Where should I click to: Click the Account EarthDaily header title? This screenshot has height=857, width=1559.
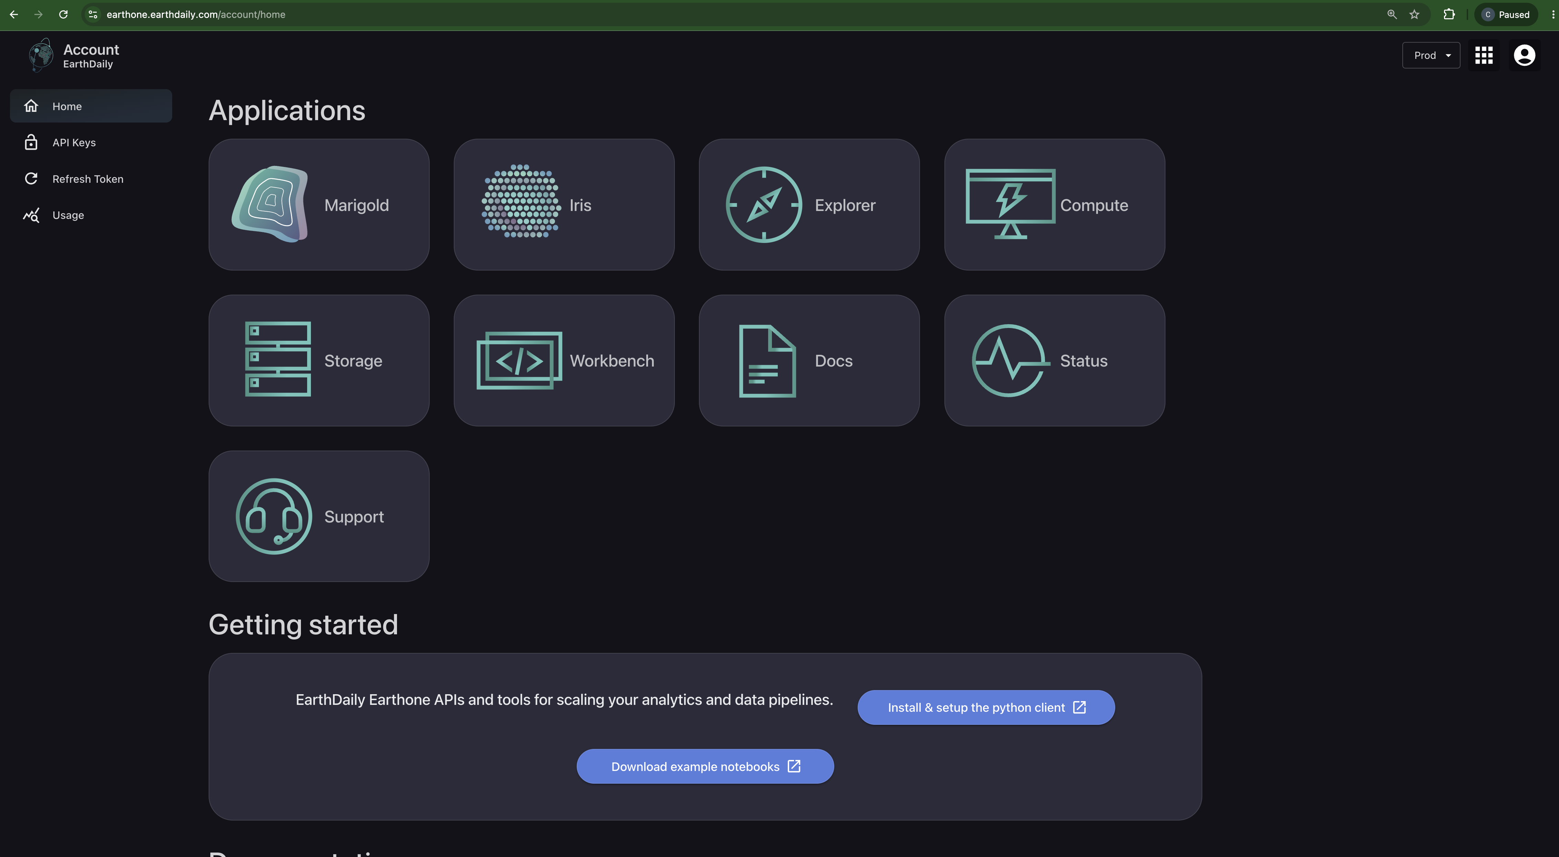[91, 56]
